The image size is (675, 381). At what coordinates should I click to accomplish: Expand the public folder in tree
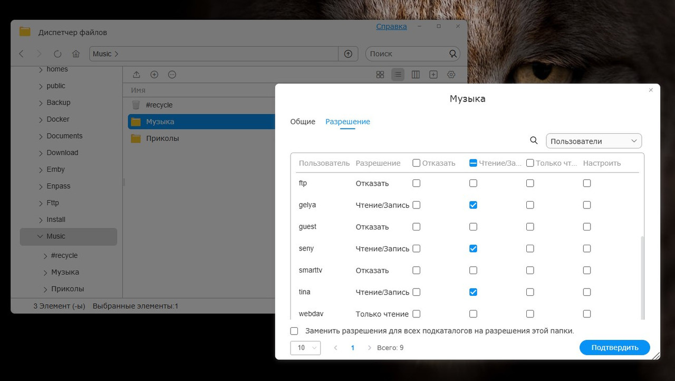(41, 87)
